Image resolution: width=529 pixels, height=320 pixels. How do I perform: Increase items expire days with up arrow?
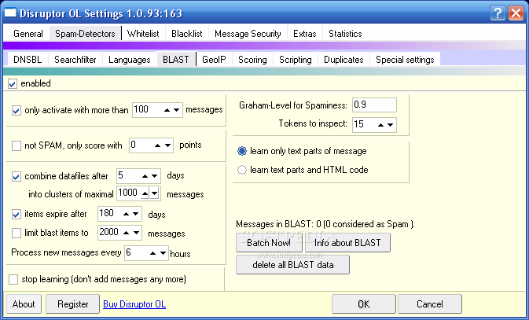126,214
